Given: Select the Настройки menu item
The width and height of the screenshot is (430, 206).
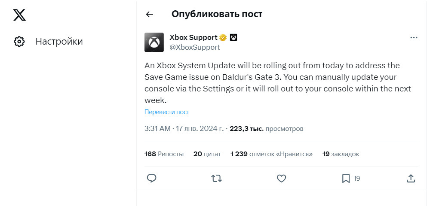Looking at the screenshot, I should [59, 42].
